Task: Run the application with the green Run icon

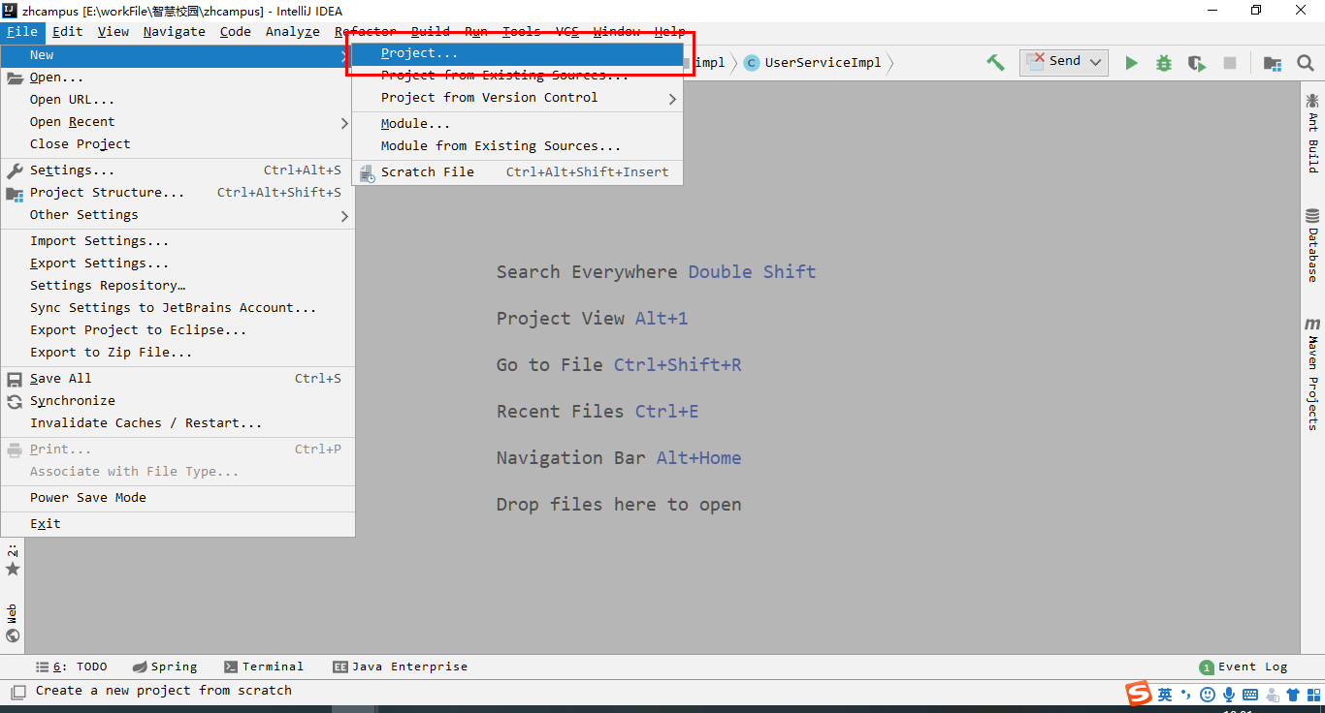Action: pos(1132,62)
